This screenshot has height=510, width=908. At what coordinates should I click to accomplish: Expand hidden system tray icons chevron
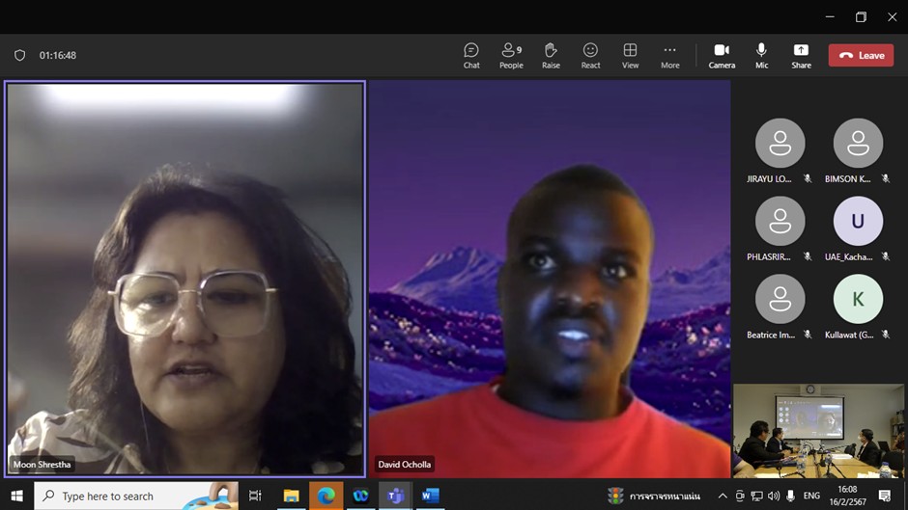point(723,496)
